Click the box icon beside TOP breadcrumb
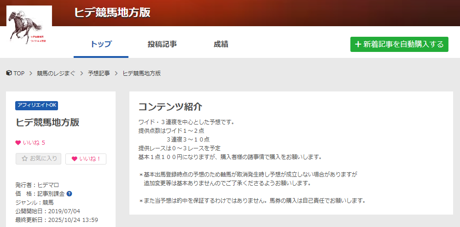The height and width of the screenshot is (227, 460). pyautogui.click(x=9, y=73)
